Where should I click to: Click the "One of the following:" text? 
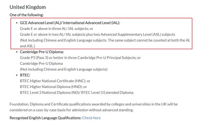point(27,15)
